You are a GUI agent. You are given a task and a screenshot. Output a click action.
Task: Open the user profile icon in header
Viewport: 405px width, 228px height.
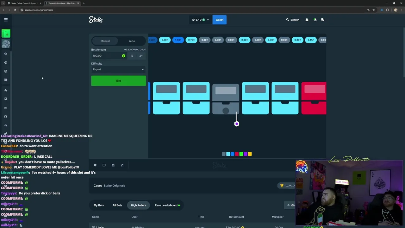307,20
